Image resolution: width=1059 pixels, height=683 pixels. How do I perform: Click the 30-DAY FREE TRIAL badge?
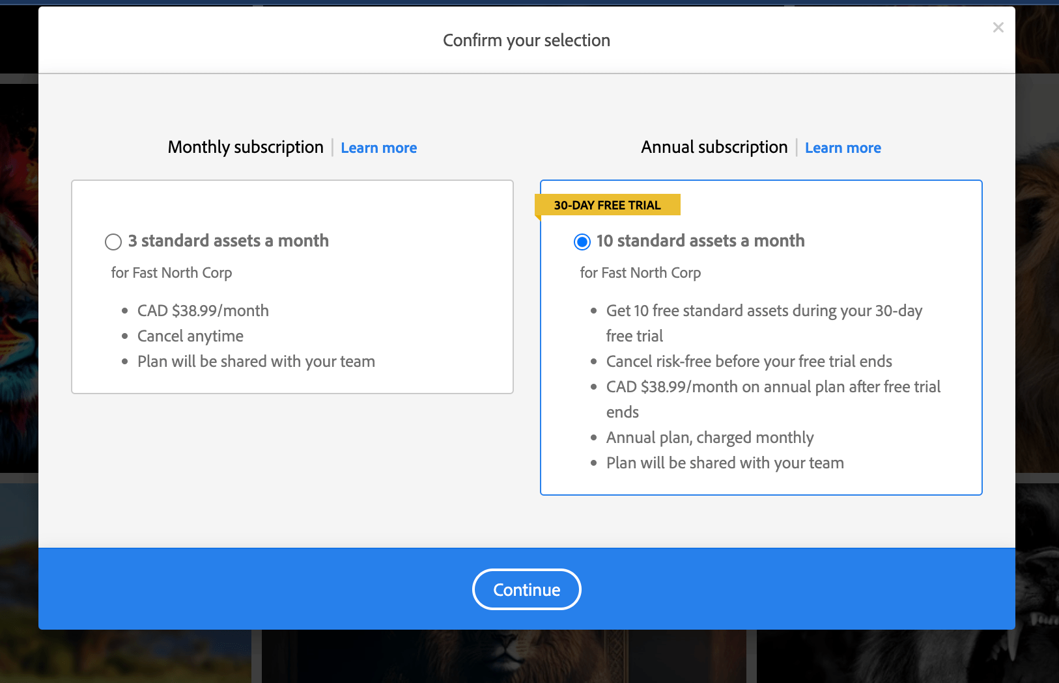click(607, 204)
